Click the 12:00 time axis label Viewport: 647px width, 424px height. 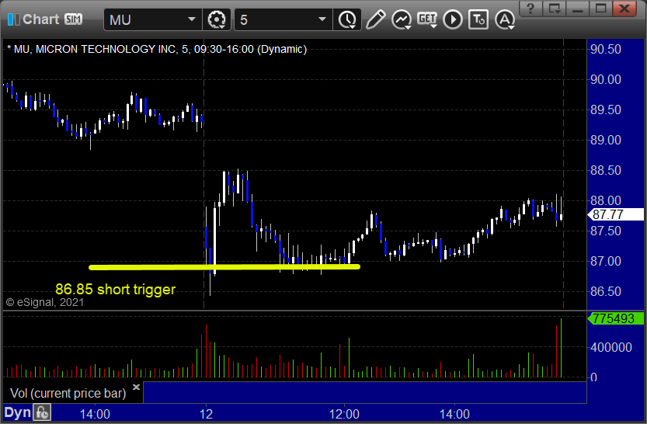tap(344, 414)
